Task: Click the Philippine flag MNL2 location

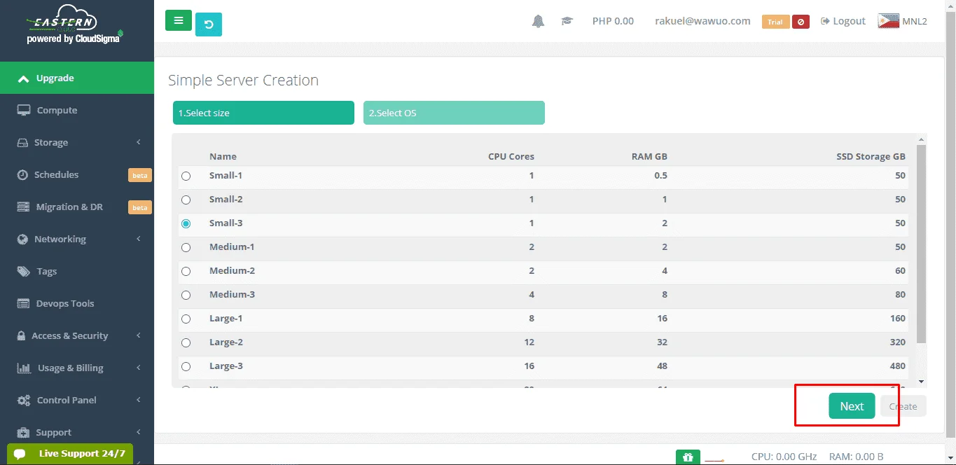Action: click(x=903, y=21)
